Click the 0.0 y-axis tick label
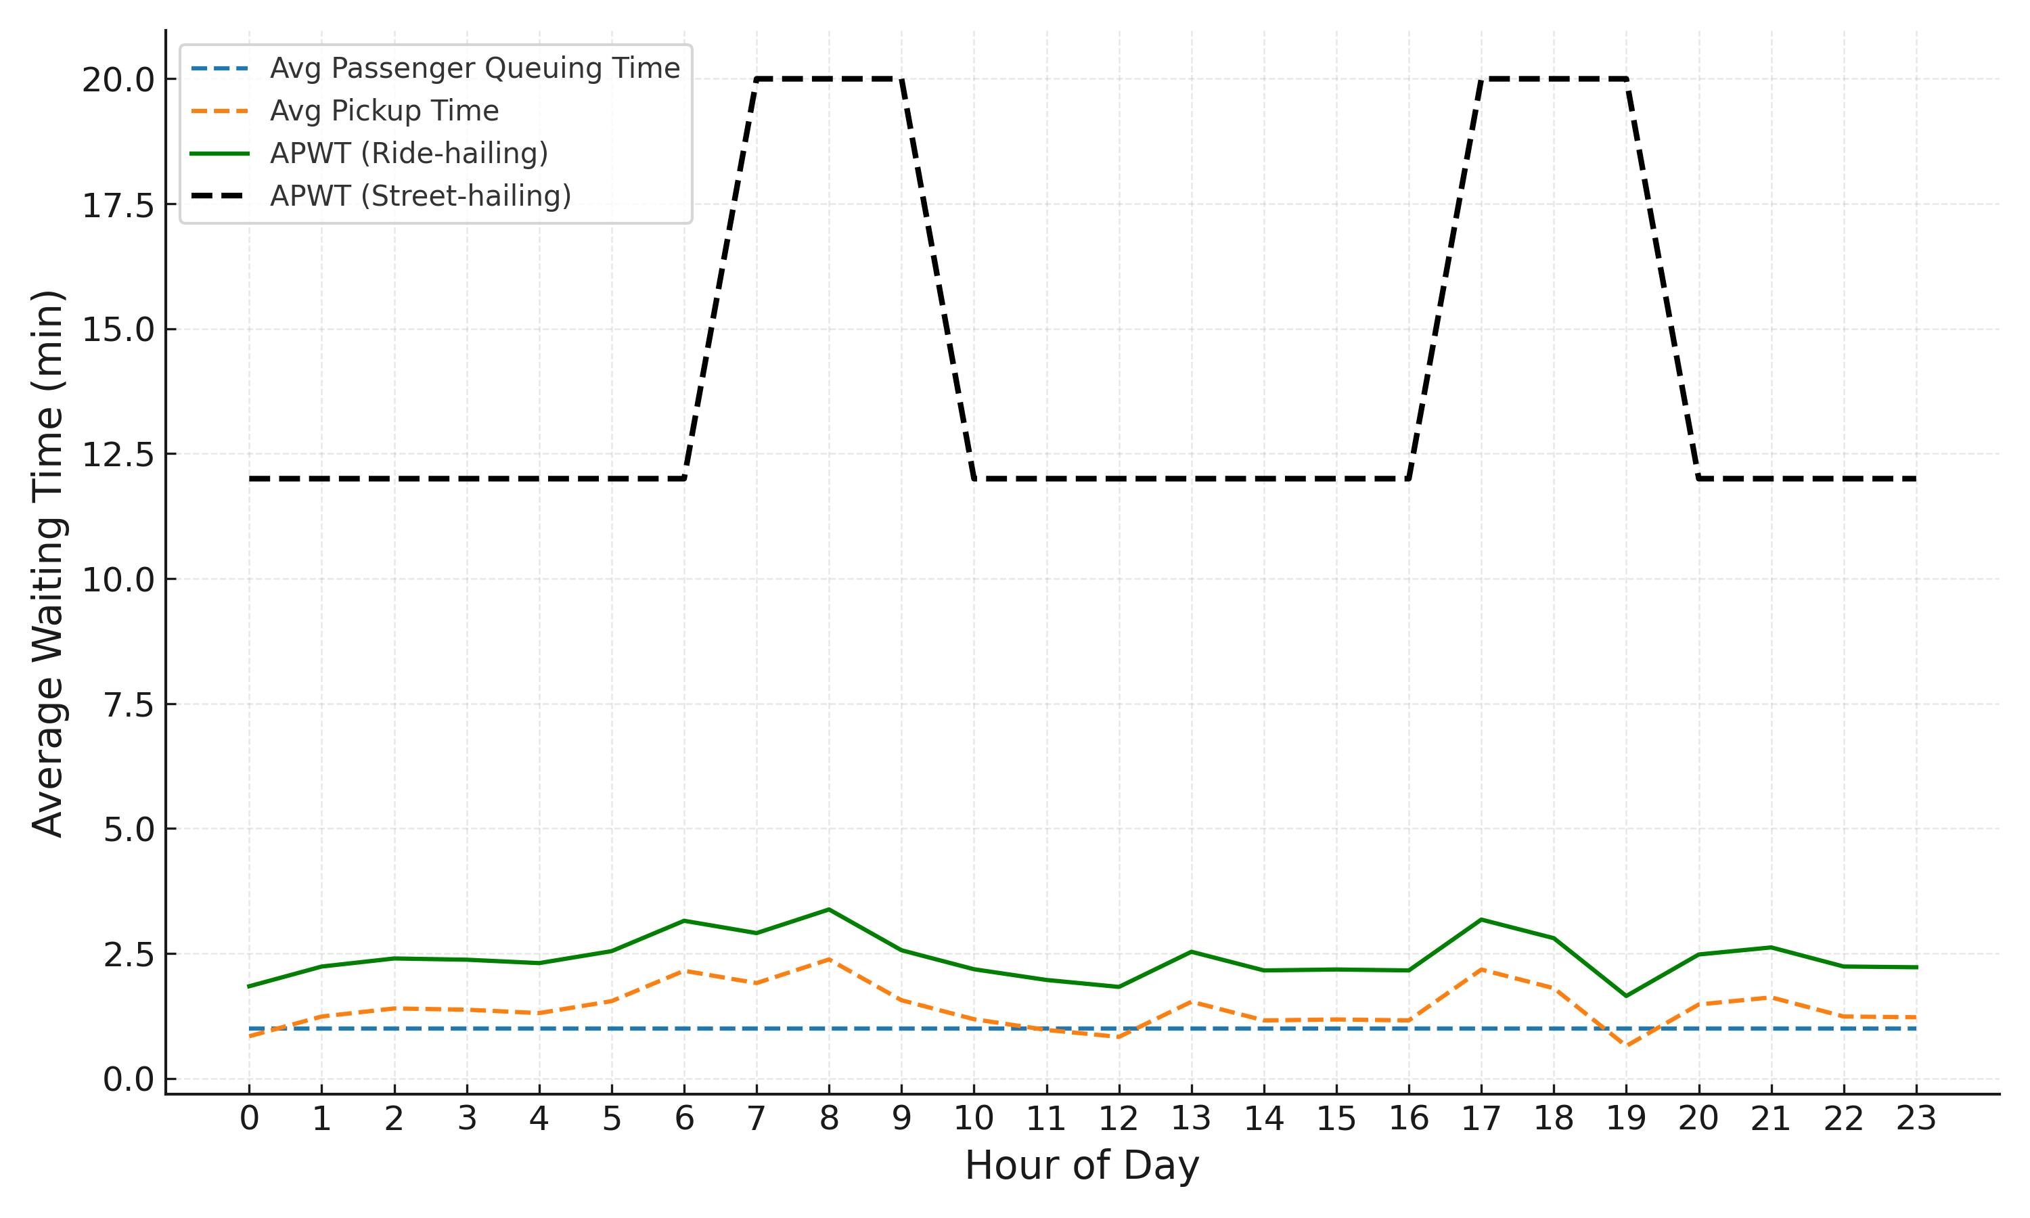This screenshot has height=1218, width=2030. point(128,1080)
